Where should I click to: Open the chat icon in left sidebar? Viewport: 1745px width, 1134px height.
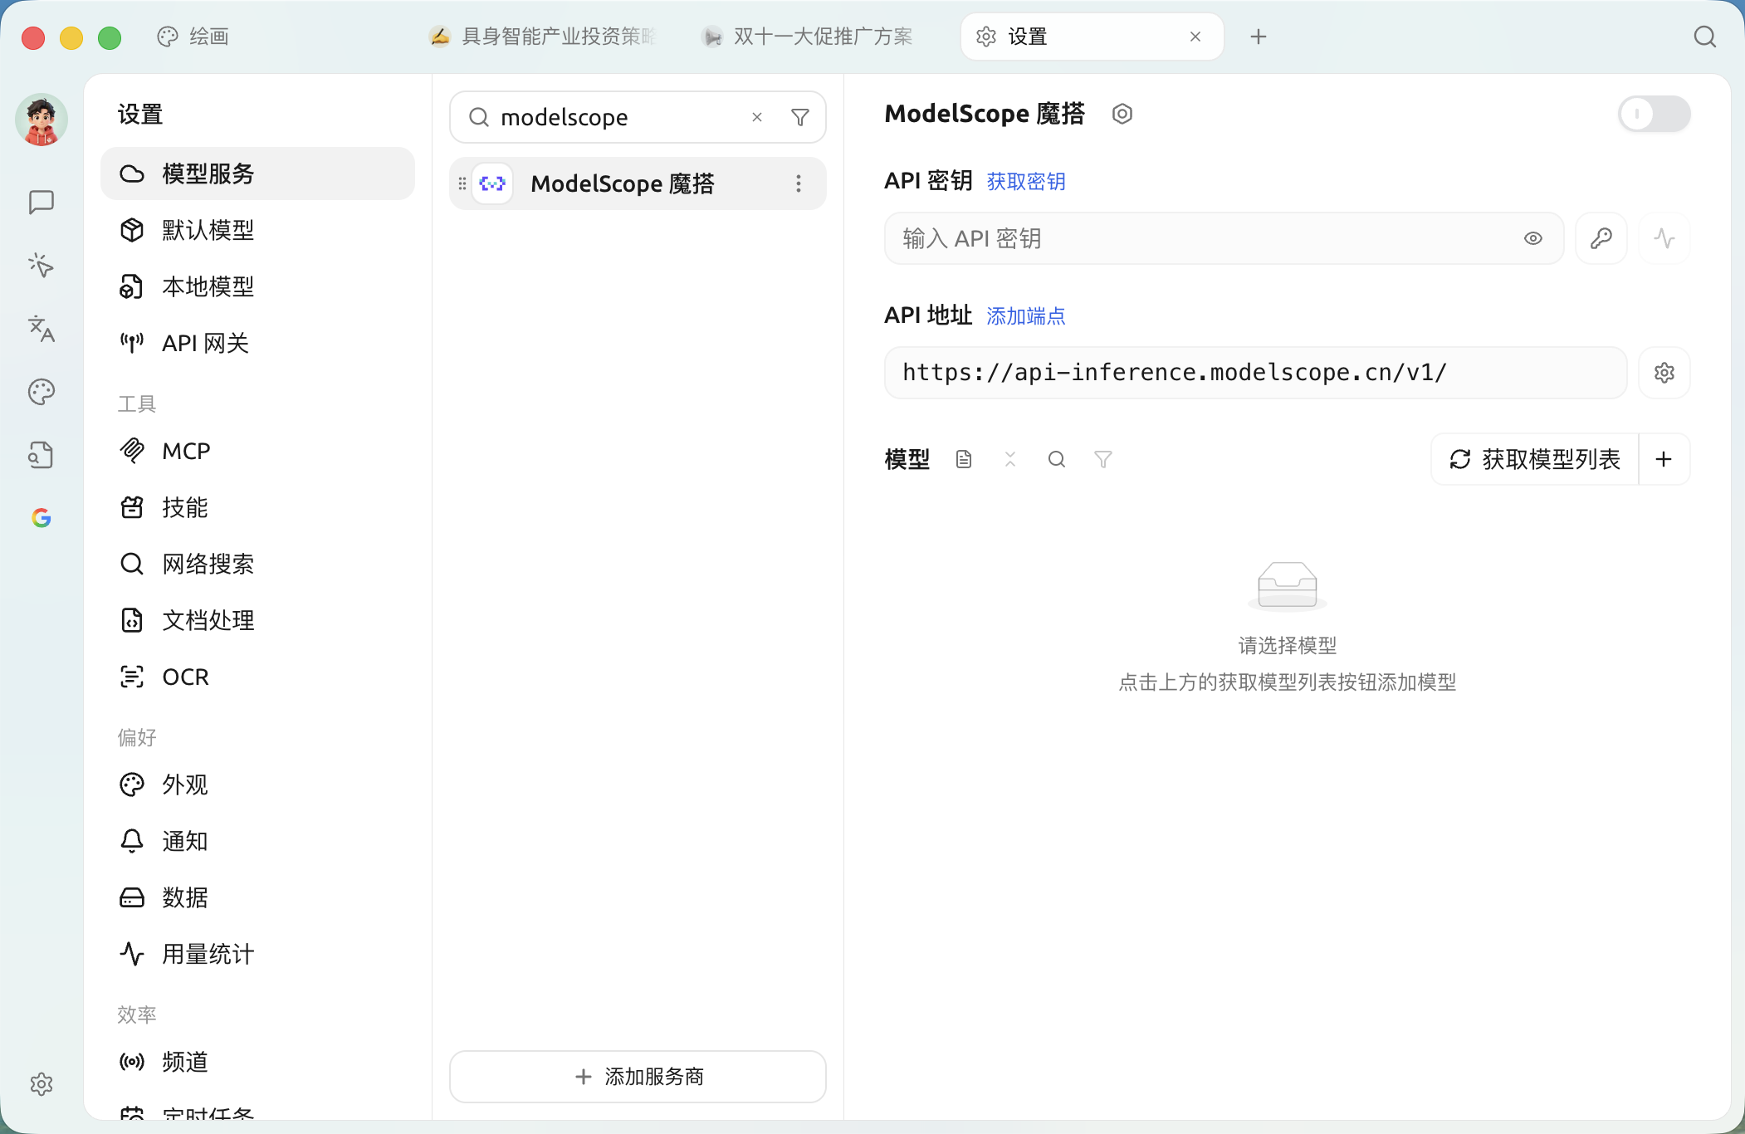pos(42,202)
